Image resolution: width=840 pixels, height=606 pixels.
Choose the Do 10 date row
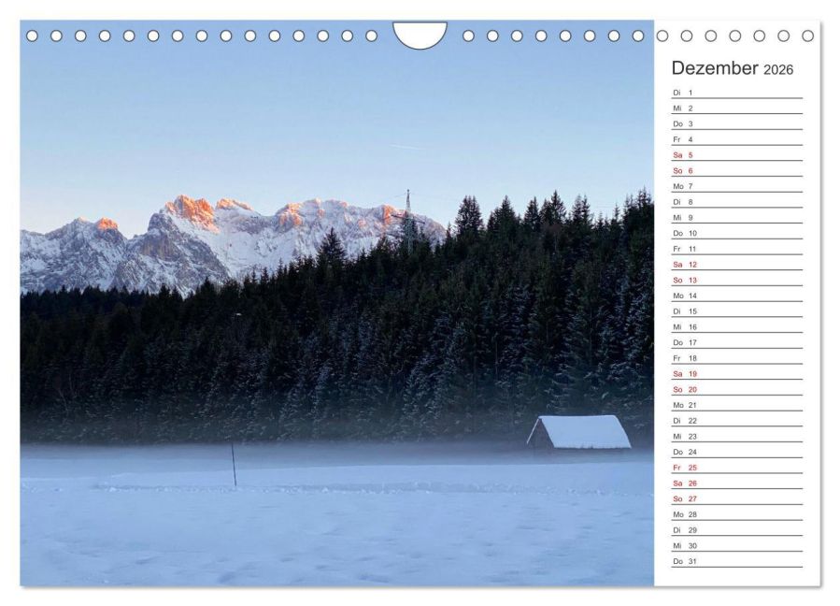pos(737,233)
